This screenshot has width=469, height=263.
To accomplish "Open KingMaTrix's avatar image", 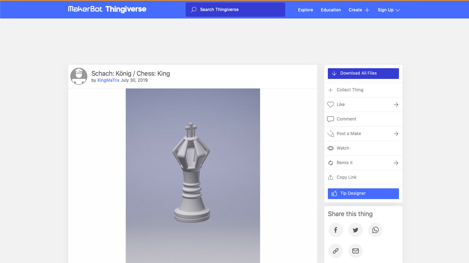I will click(x=79, y=76).
